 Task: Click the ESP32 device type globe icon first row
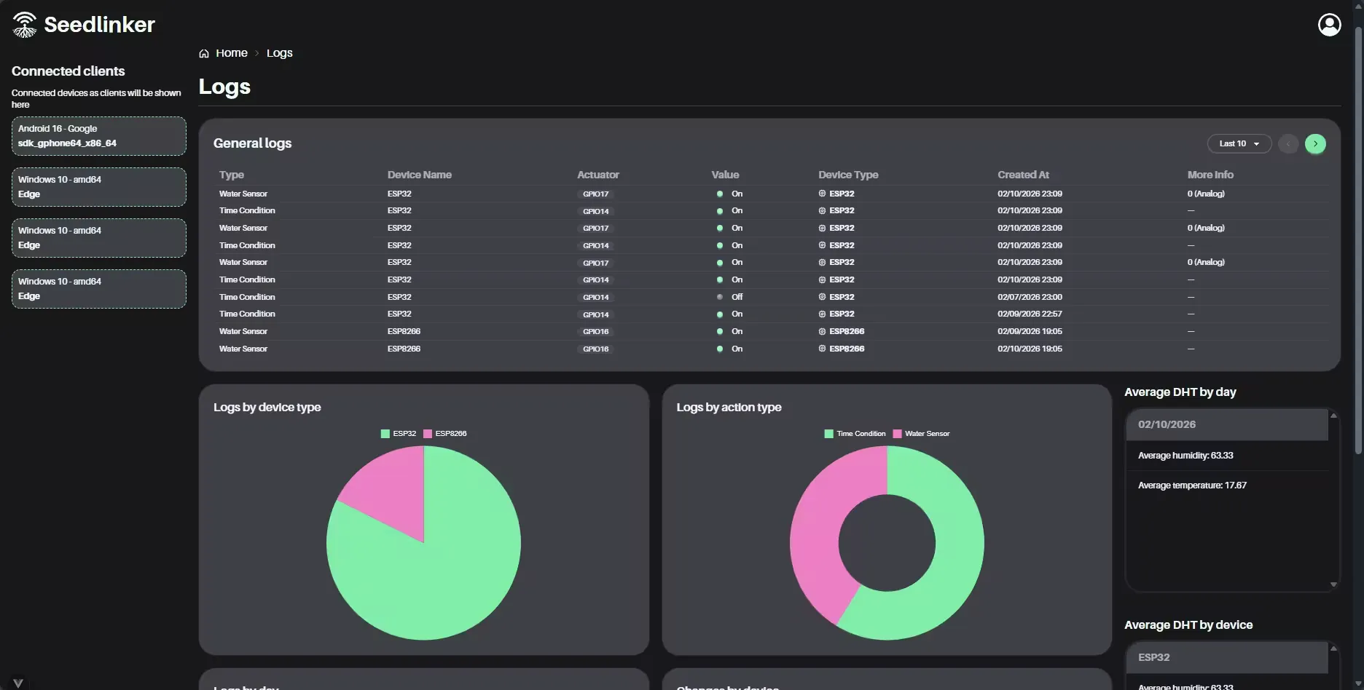click(x=821, y=193)
